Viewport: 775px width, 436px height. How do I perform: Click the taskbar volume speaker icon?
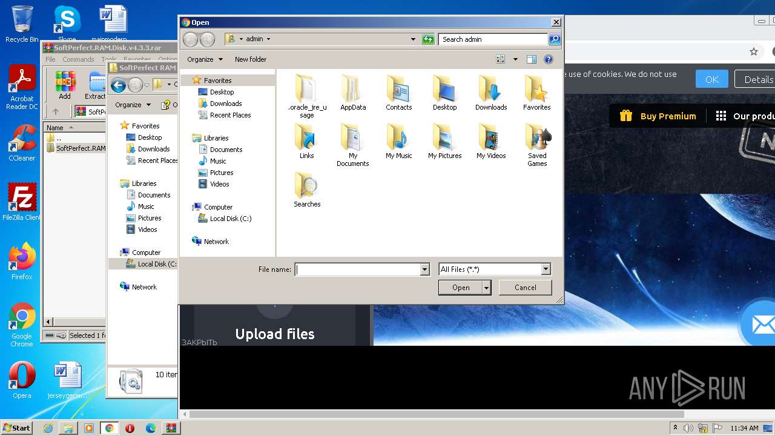(688, 428)
